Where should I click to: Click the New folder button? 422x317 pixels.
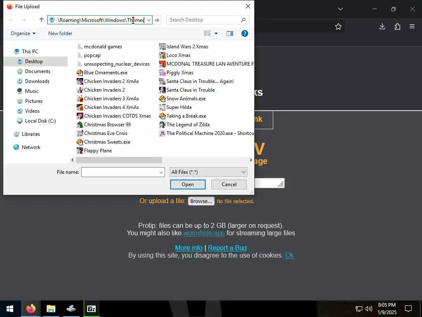pos(60,33)
